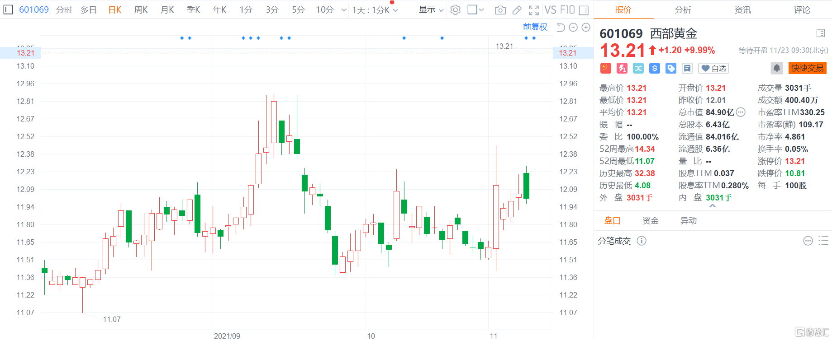Switch to 分时 intraday chart

click(64, 9)
